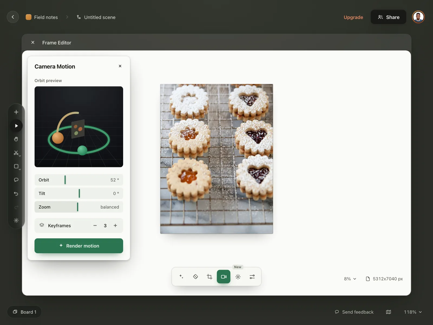Close the Camera Motion panel
The image size is (433, 325).
(x=120, y=66)
